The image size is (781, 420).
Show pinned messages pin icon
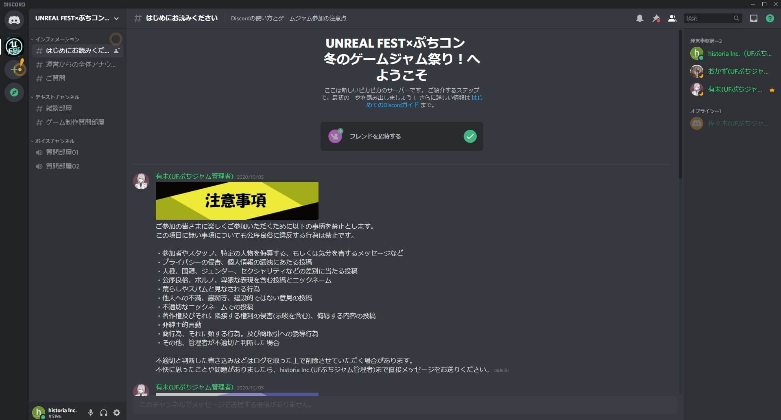tap(656, 18)
